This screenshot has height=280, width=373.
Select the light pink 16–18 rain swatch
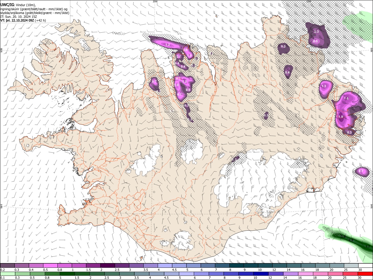(x=305, y=274)
